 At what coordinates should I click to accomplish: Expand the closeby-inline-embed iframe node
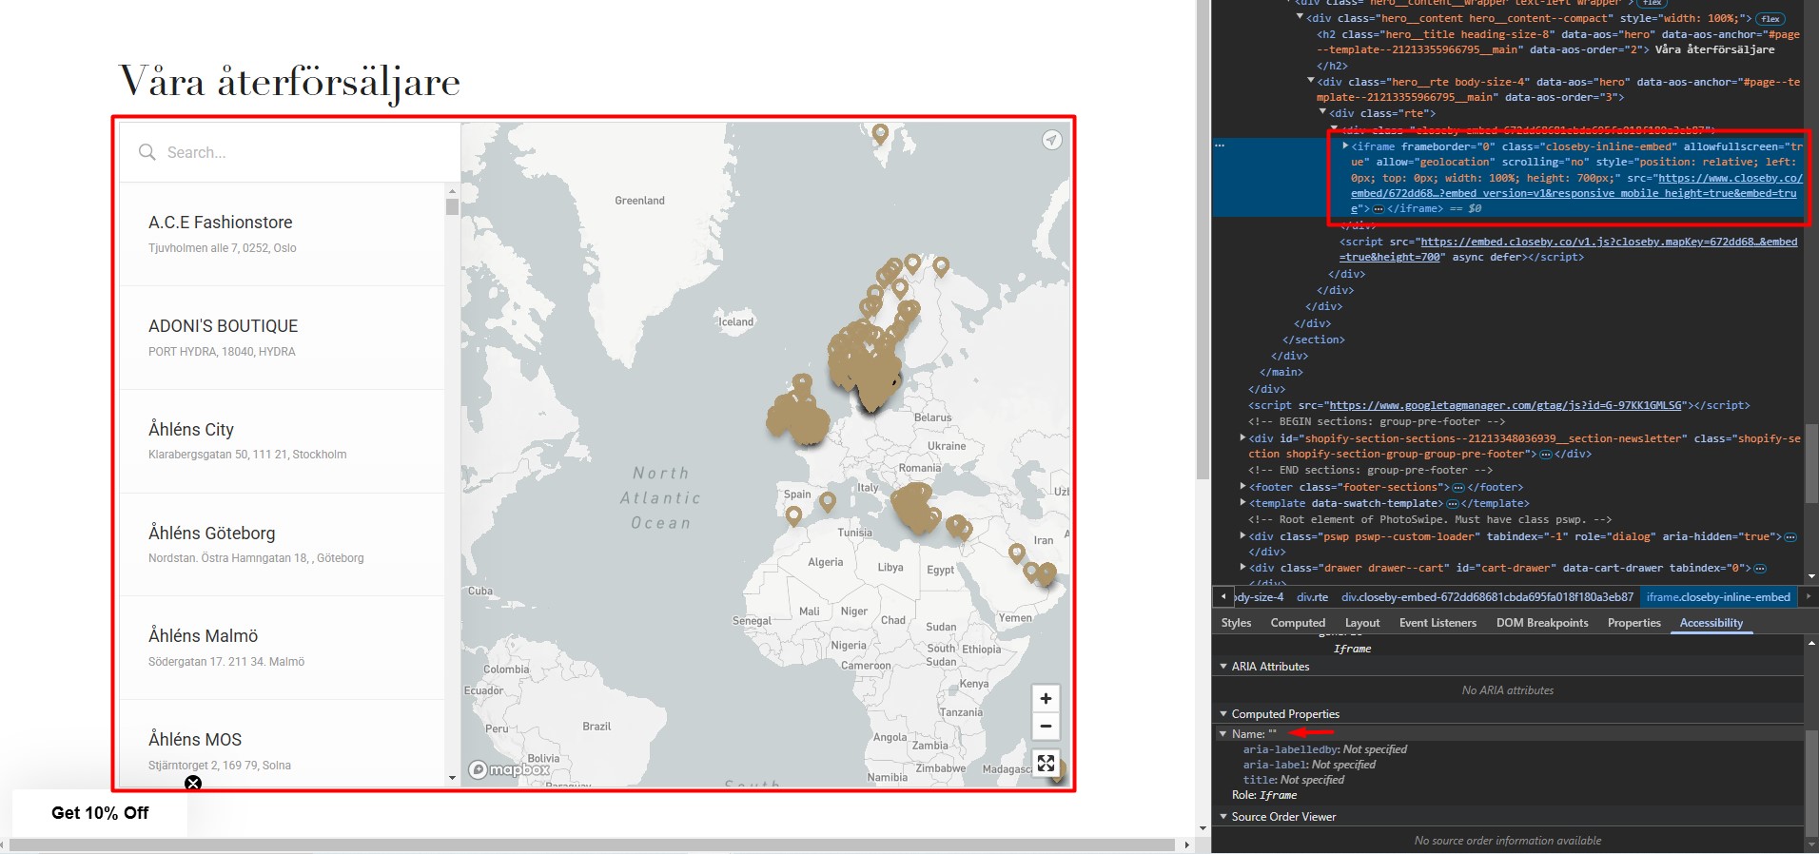[x=1345, y=146]
